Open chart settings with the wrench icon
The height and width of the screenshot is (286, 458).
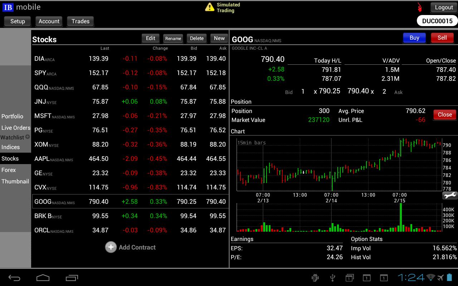[450, 195]
